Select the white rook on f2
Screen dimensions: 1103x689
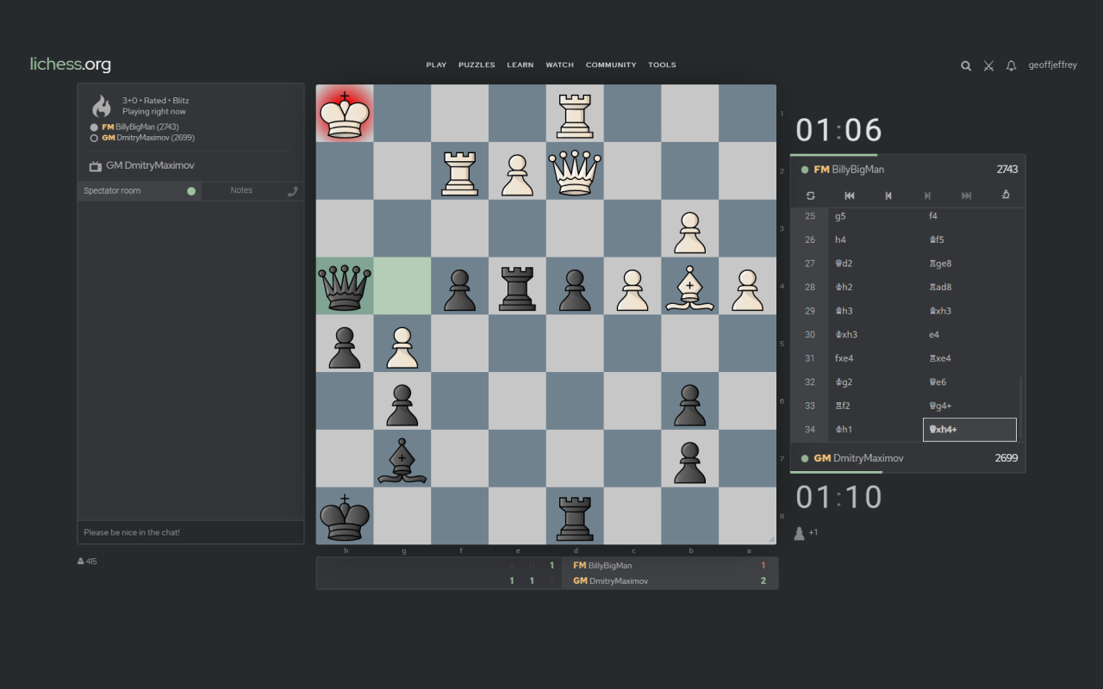tap(460, 171)
